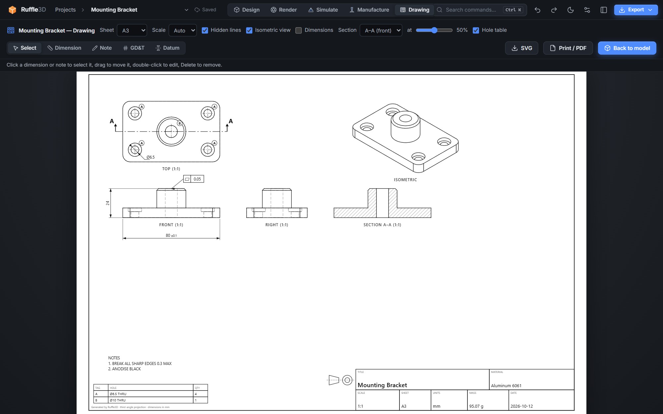Select the 80 ±0.1 width dimension

click(171, 235)
